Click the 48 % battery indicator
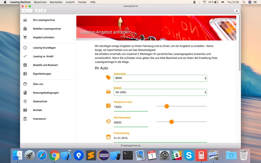 tap(213, 2)
